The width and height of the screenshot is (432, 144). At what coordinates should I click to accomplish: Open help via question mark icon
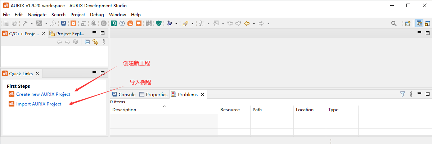coord(122,23)
